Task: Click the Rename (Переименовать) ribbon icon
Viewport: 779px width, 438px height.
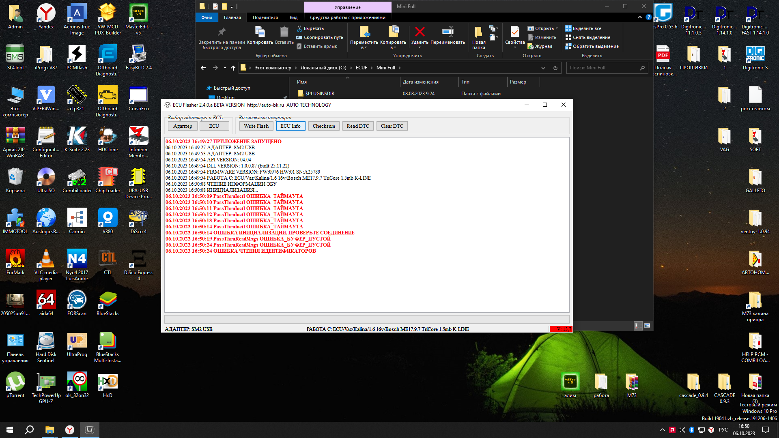Action: pyautogui.click(x=448, y=32)
